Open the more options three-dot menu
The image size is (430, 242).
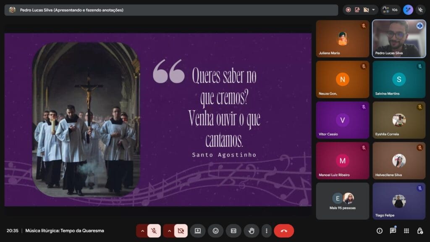(266, 231)
